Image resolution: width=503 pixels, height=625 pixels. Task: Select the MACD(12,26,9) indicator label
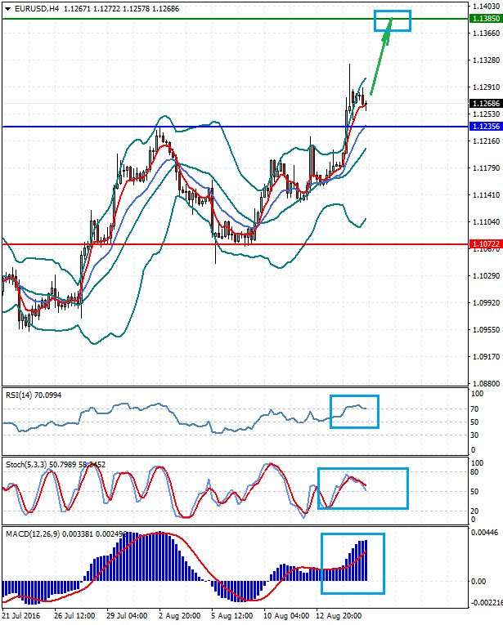point(31,535)
